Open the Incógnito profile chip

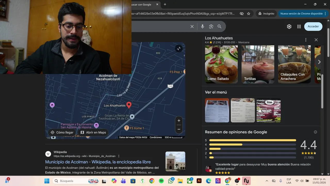click(x=266, y=13)
